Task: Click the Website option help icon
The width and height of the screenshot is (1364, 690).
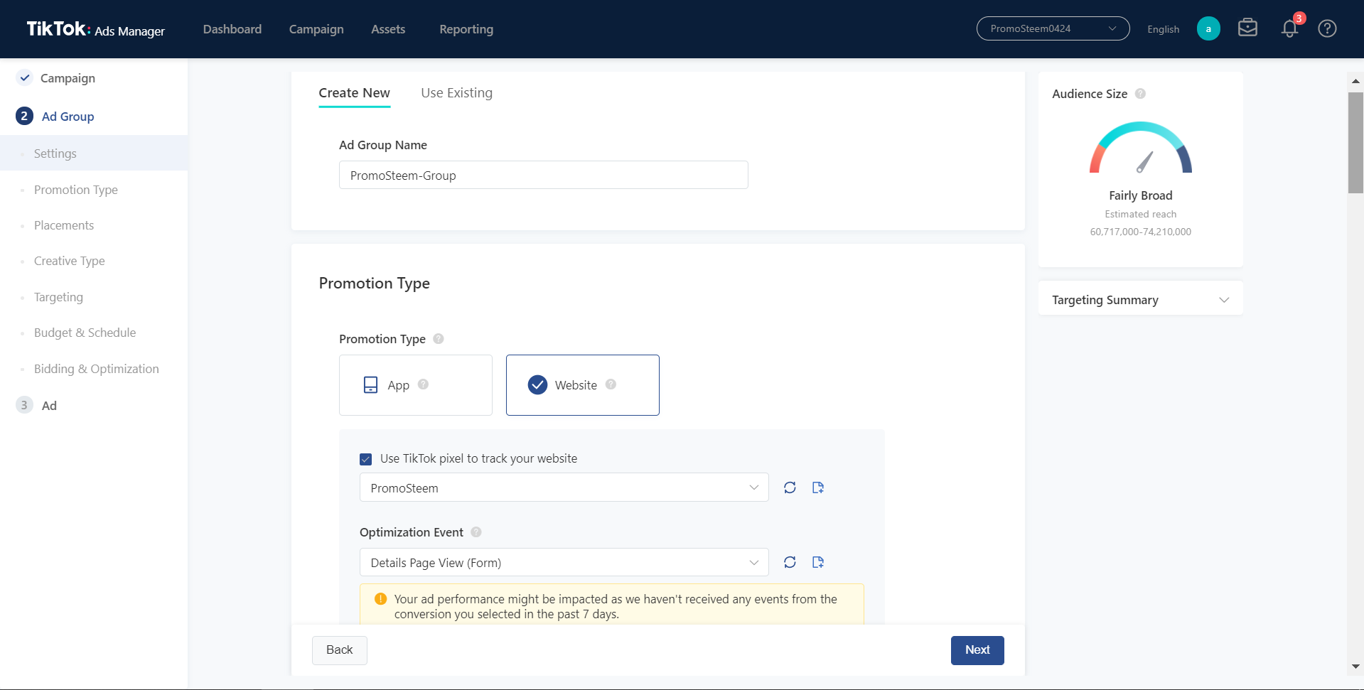Action: (611, 384)
